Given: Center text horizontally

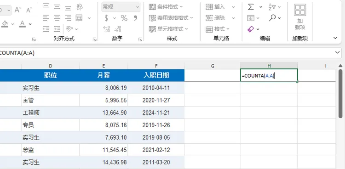Looking at the screenshot, I should point(57,18).
